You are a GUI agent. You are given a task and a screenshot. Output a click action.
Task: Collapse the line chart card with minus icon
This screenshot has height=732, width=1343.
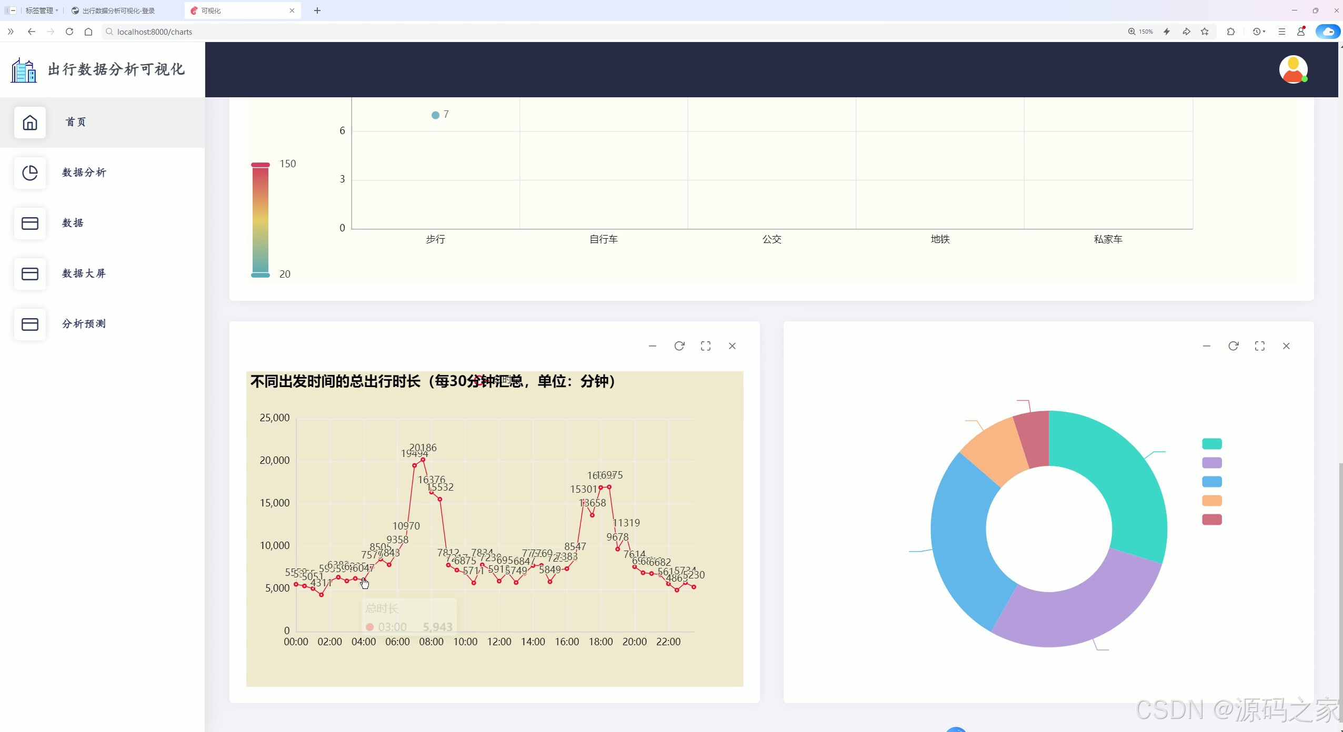[x=653, y=346]
